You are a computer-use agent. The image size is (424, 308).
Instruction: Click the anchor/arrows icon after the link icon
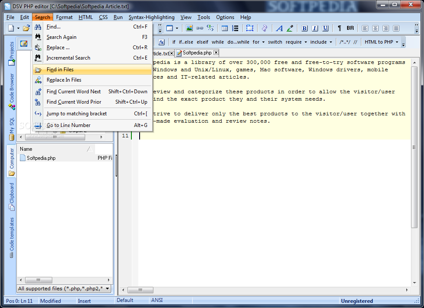tap(210, 28)
